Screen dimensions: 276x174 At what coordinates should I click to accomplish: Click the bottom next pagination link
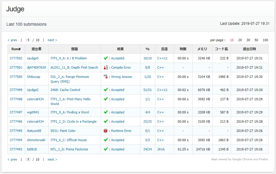[x=52, y=159]
